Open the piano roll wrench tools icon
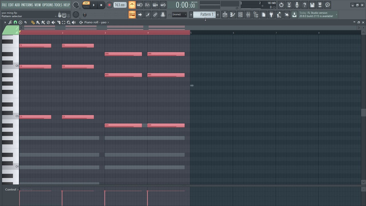366x206 pixels. tap(10, 22)
